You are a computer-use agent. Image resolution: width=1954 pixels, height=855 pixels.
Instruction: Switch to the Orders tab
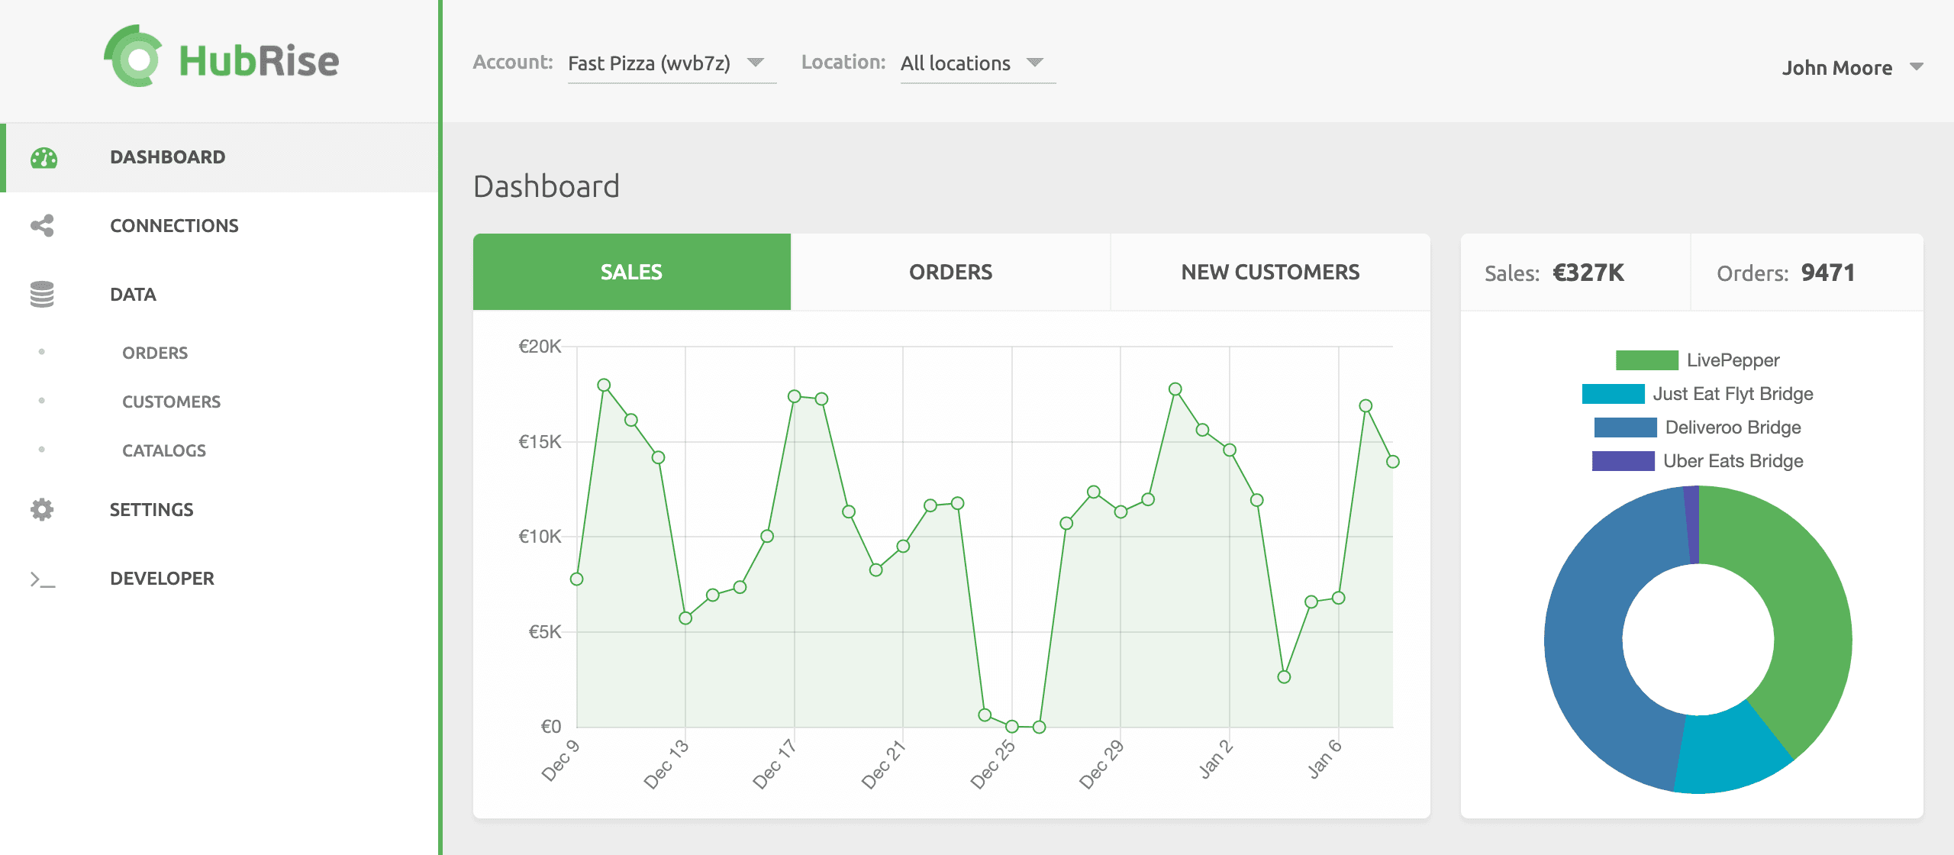coord(950,272)
